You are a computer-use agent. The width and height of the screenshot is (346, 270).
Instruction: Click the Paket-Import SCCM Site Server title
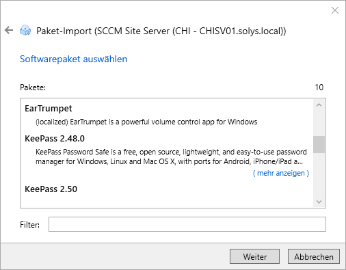(x=161, y=31)
